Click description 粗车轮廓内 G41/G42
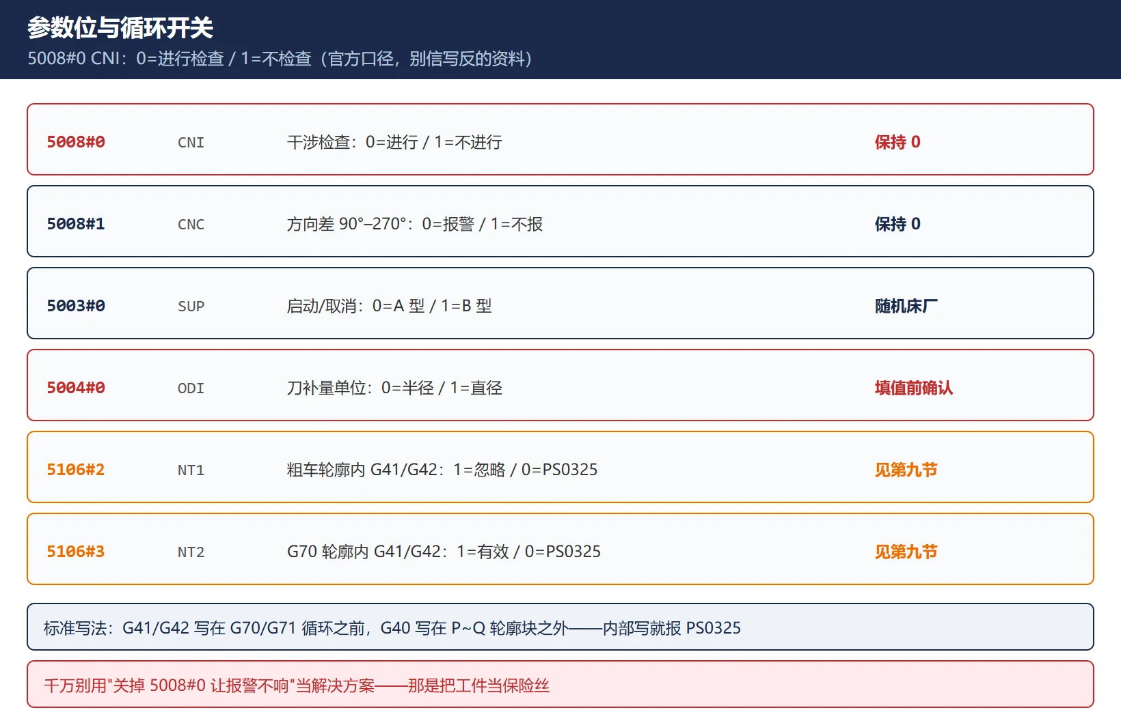The width and height of the screenshot is (1121, 710). point(442,470)
